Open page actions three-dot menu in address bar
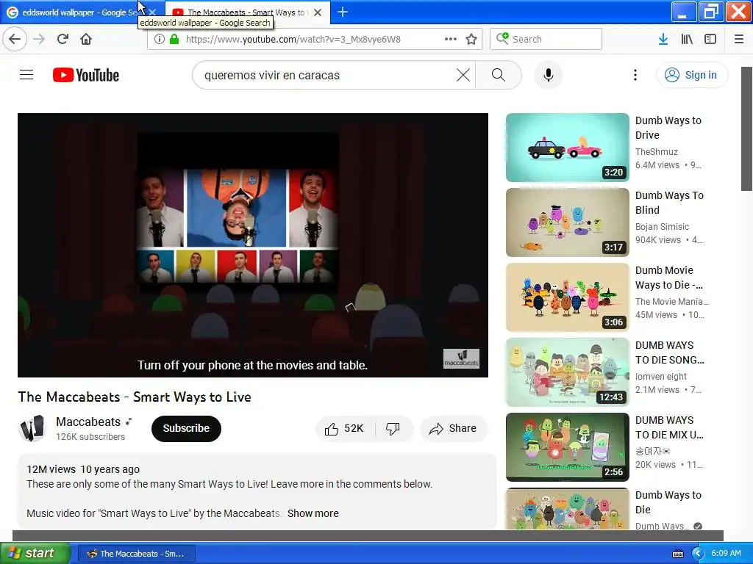Image resolution: width=753 pixels, height=564 pixels. [451, 40]
